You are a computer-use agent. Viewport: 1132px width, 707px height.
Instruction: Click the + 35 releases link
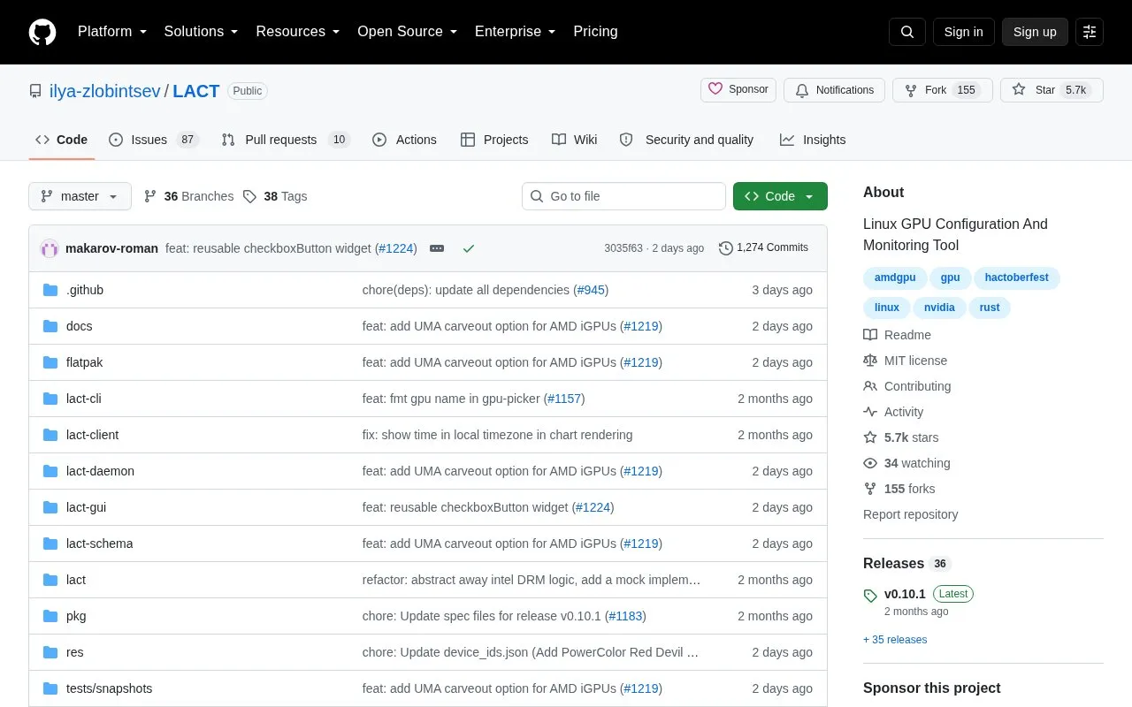(895, 640)
